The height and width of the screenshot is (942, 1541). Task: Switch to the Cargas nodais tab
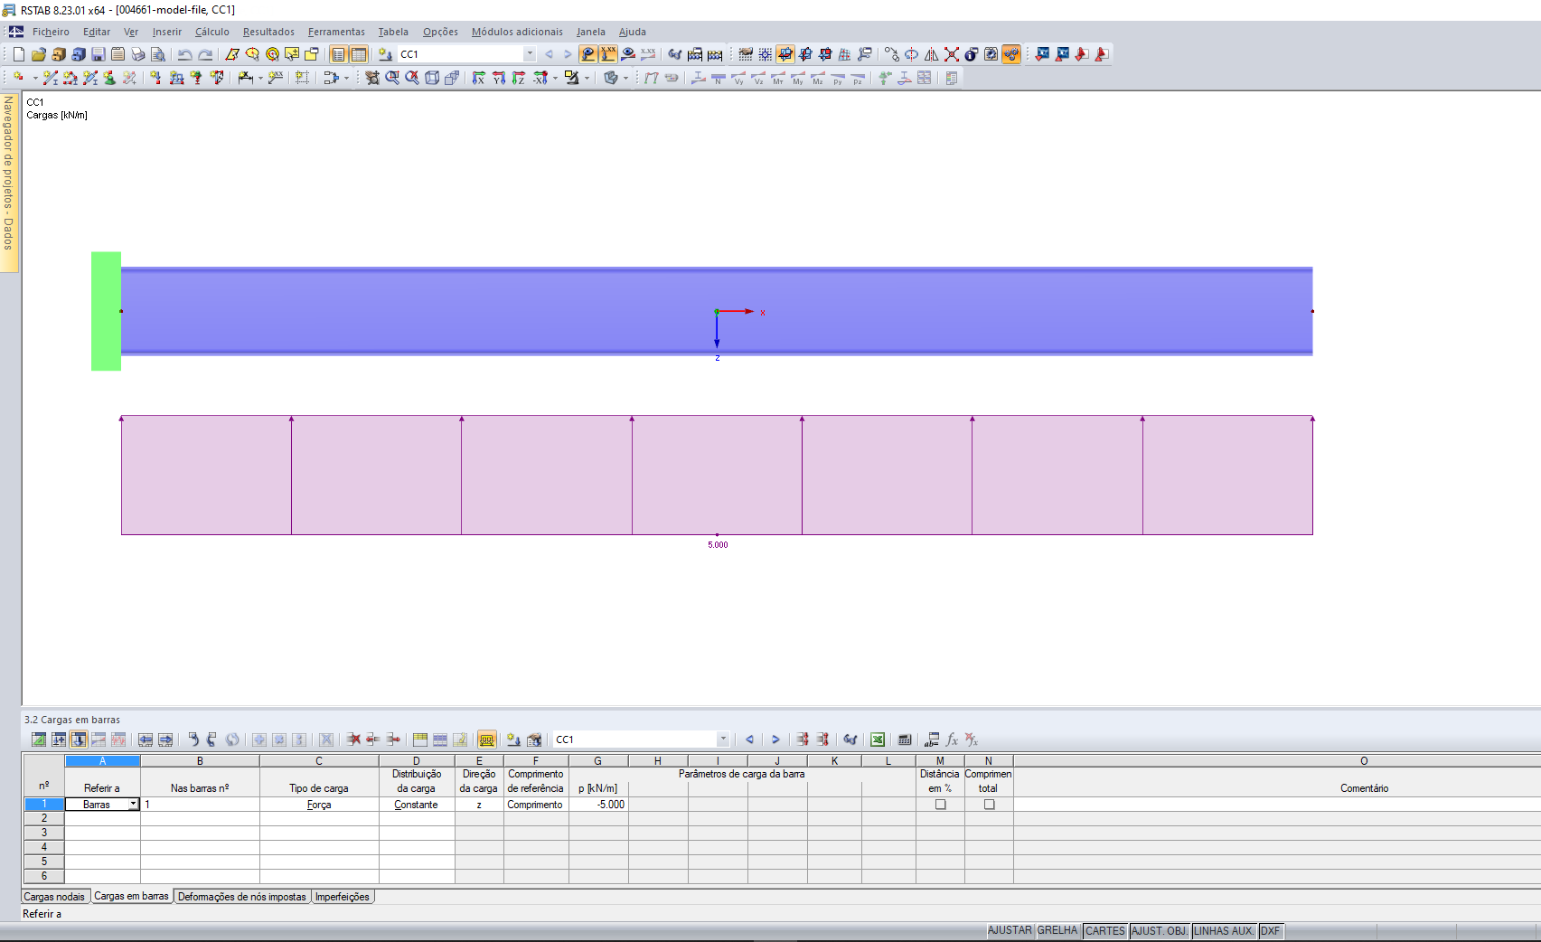[x=54, y=897]
